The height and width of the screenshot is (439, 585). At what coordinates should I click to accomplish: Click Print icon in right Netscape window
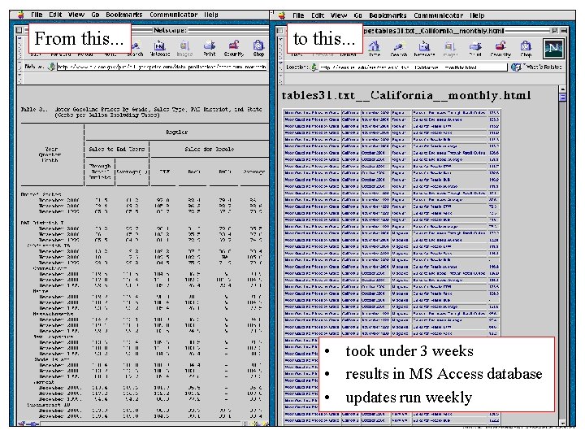pos(475,48)
